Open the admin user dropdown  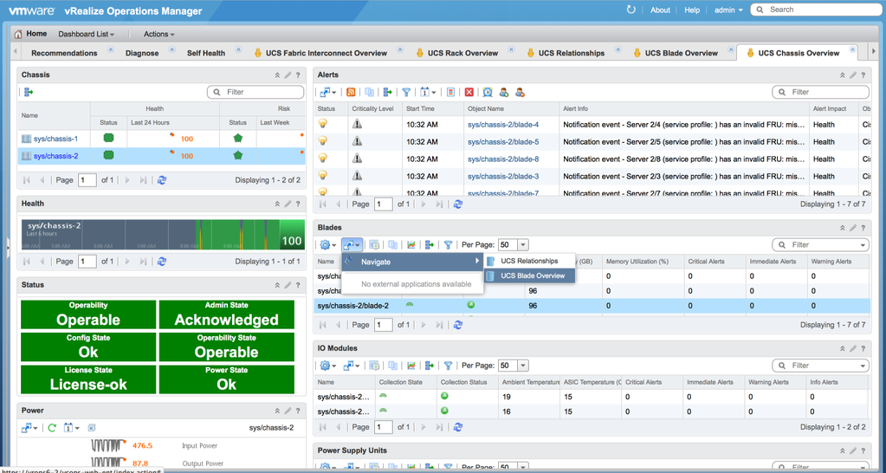(728, 10)
